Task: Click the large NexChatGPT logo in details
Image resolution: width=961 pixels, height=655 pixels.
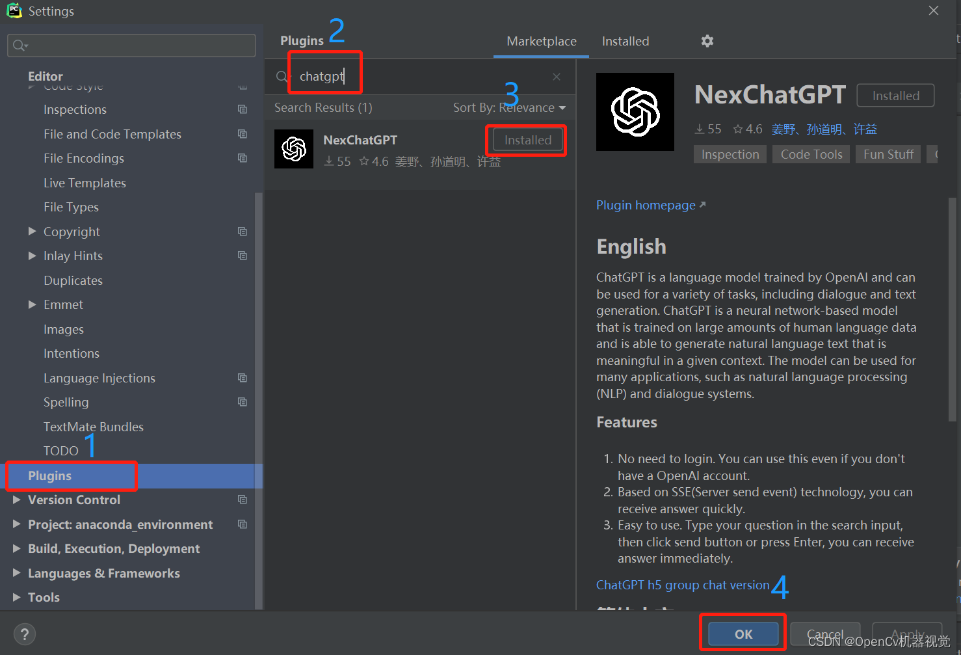Action: 635,112
